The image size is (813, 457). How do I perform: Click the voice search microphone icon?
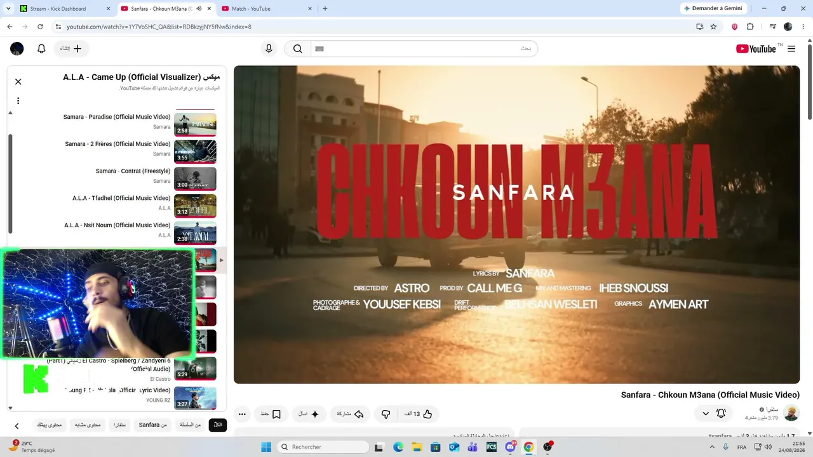coord(269,49)
